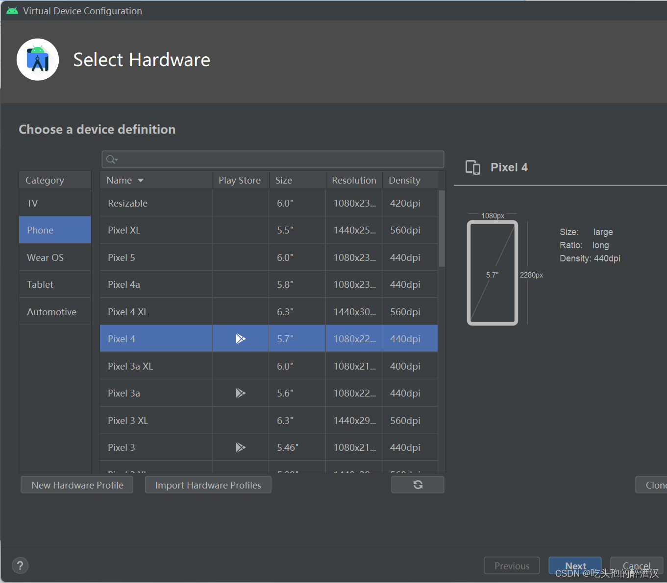Click the Pixel 4 phone preview diagram
The height and width of the screenshot is (583, 667).
click(x=493, y=273)
